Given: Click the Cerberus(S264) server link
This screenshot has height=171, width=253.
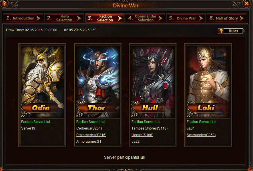Looking at the screenshot, I should [89, 128].
